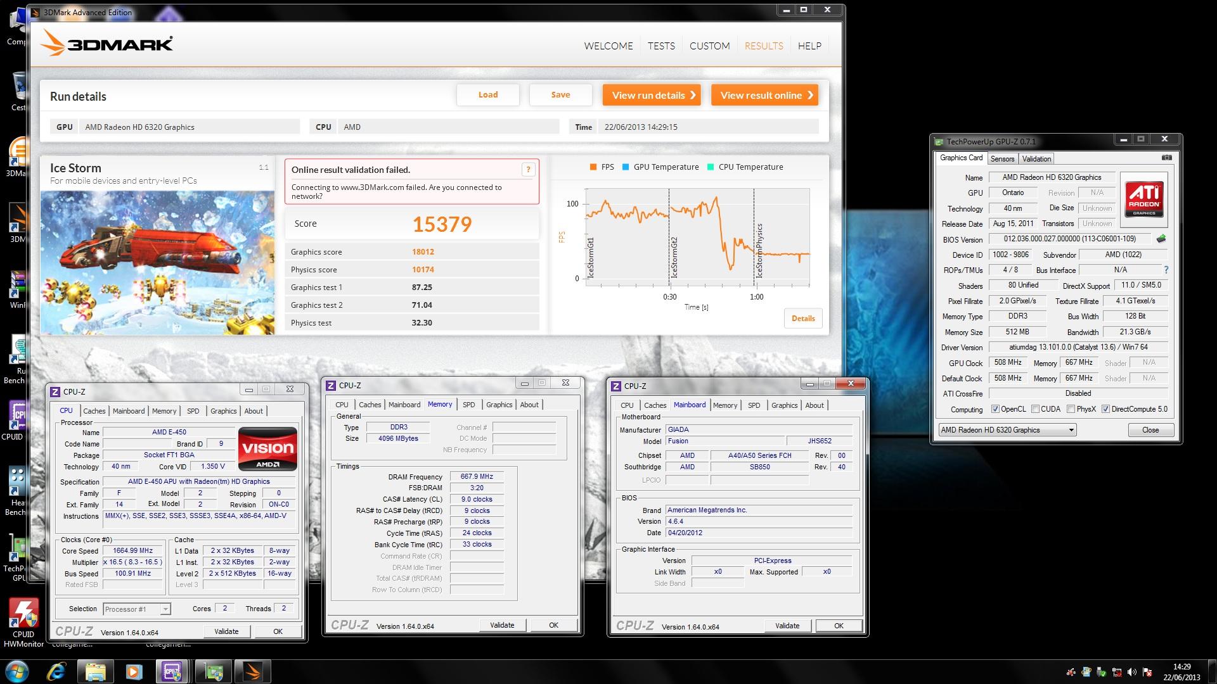Click the Manufacturer field GIADA in CPU-Z
Viewport: 1217px width, 684px height.
[759, 429]
